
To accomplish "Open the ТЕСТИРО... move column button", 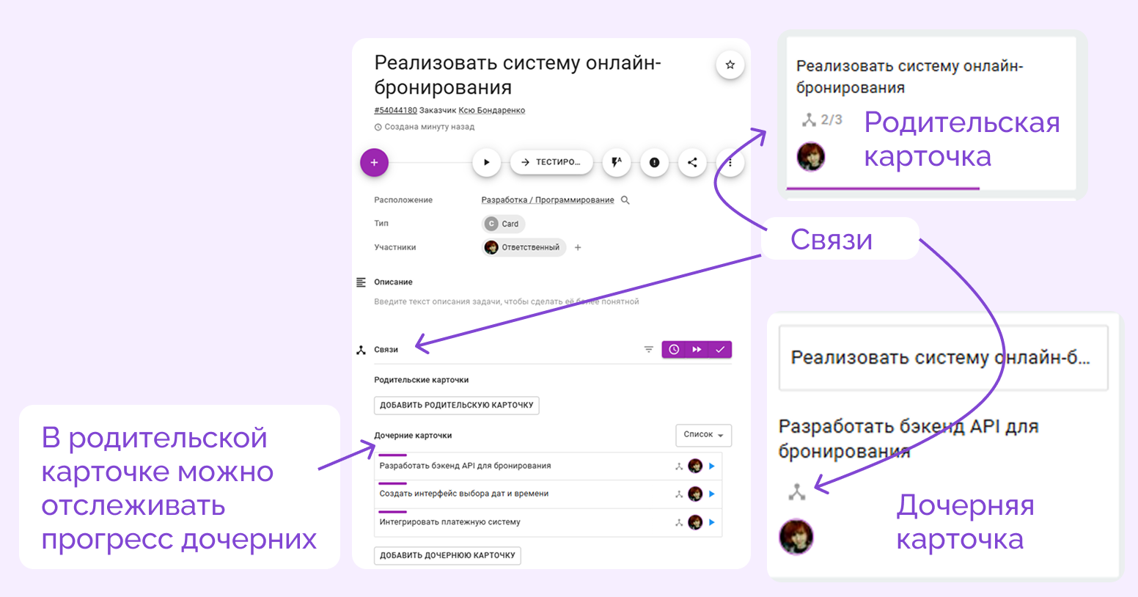I will [551, 163].
